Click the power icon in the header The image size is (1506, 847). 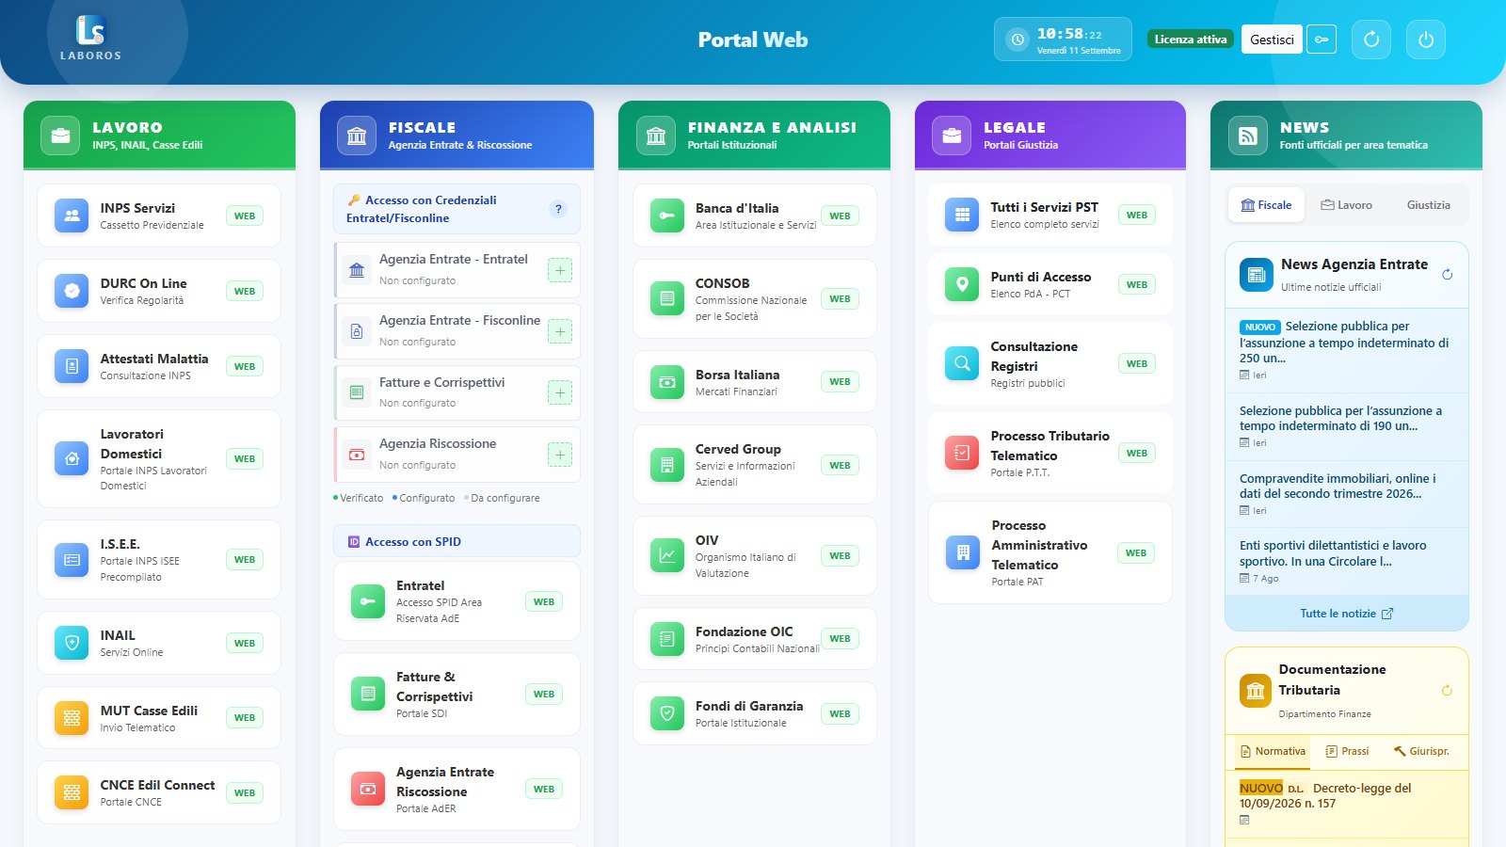click(1426, 40)
